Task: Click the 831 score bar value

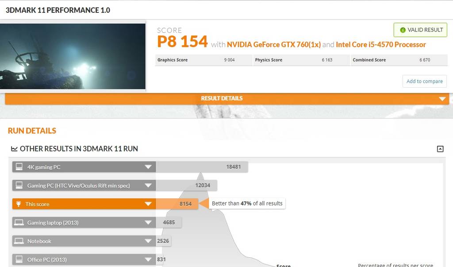Action: pos(161,259)
